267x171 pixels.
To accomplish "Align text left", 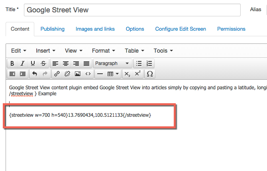I will coord(55,63).
